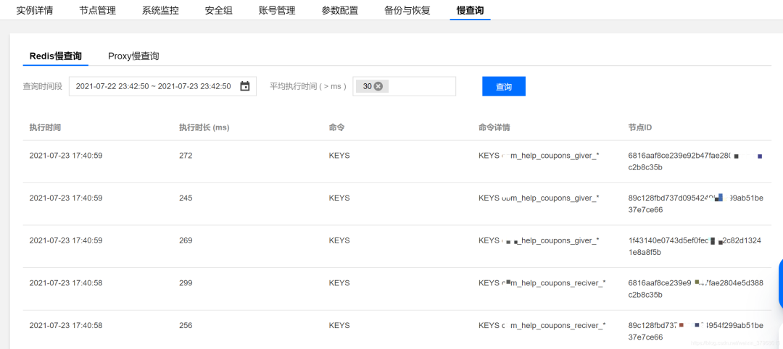
Task: Click the 执行时长 (ms) column header
Action: [x=204, y=127]
